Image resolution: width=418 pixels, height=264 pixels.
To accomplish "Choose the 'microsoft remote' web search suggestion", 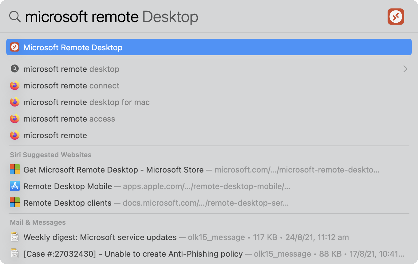I will pyautogui.click(x=55, y=135).
